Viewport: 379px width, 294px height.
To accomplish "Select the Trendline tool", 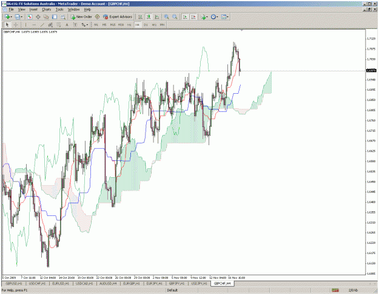I will [42, 25].
